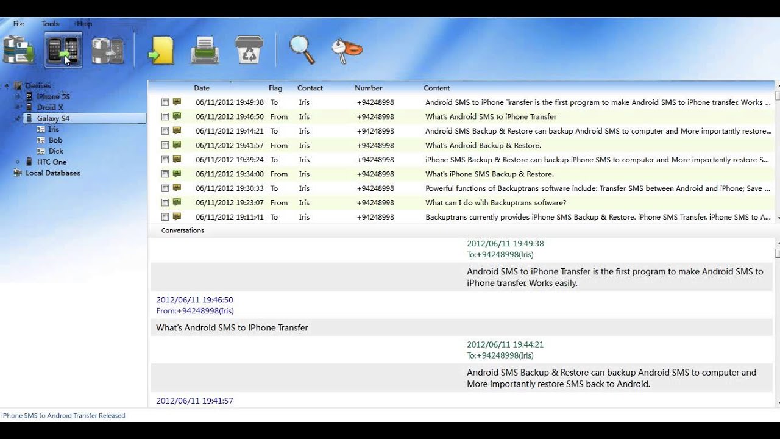Image resolution: width=780 pixels, height=439 pixels.
Task: Click the Local Databases icon
Action: click(x=17, y=173)
